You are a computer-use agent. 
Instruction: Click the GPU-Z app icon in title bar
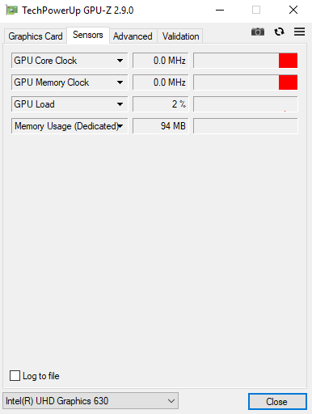point(11,11)
